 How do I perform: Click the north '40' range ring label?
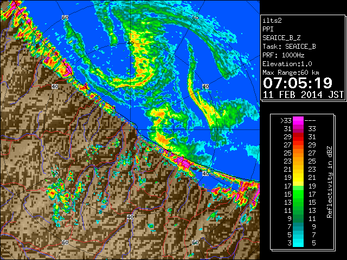click(x=130, y=43)
